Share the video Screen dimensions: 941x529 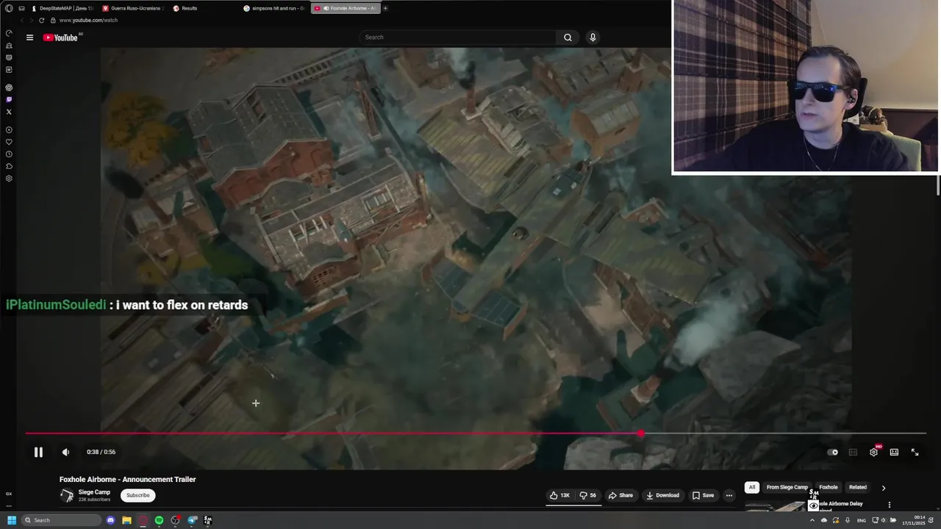620,495
